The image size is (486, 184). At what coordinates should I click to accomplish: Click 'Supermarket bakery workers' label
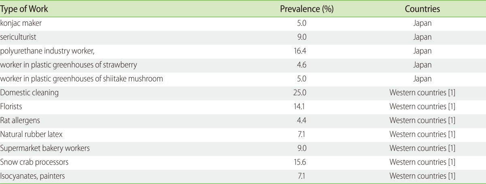tap(45, 148)
